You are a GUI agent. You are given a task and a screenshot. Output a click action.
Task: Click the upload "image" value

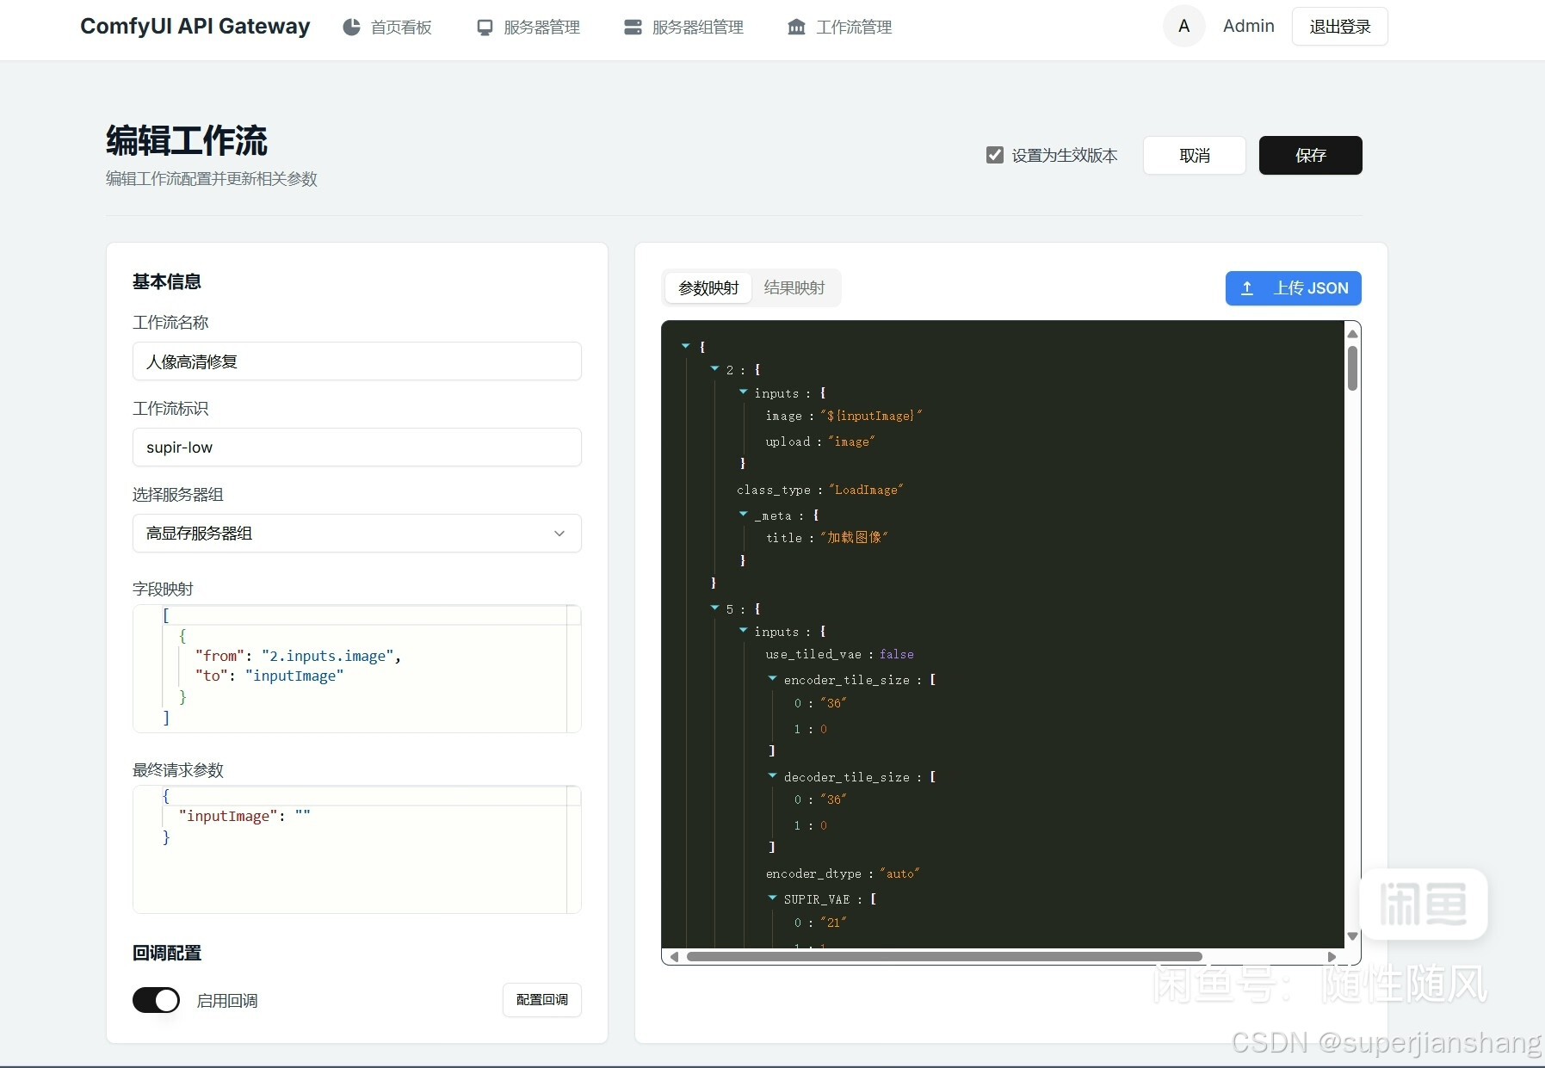click(852, 442)
